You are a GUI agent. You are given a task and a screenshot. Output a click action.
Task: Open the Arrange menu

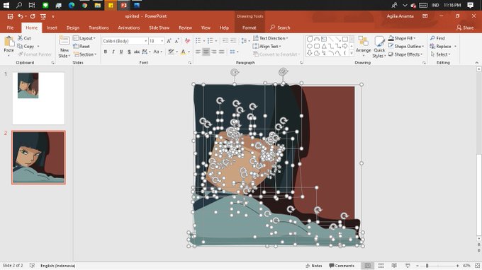pos(364,47)
